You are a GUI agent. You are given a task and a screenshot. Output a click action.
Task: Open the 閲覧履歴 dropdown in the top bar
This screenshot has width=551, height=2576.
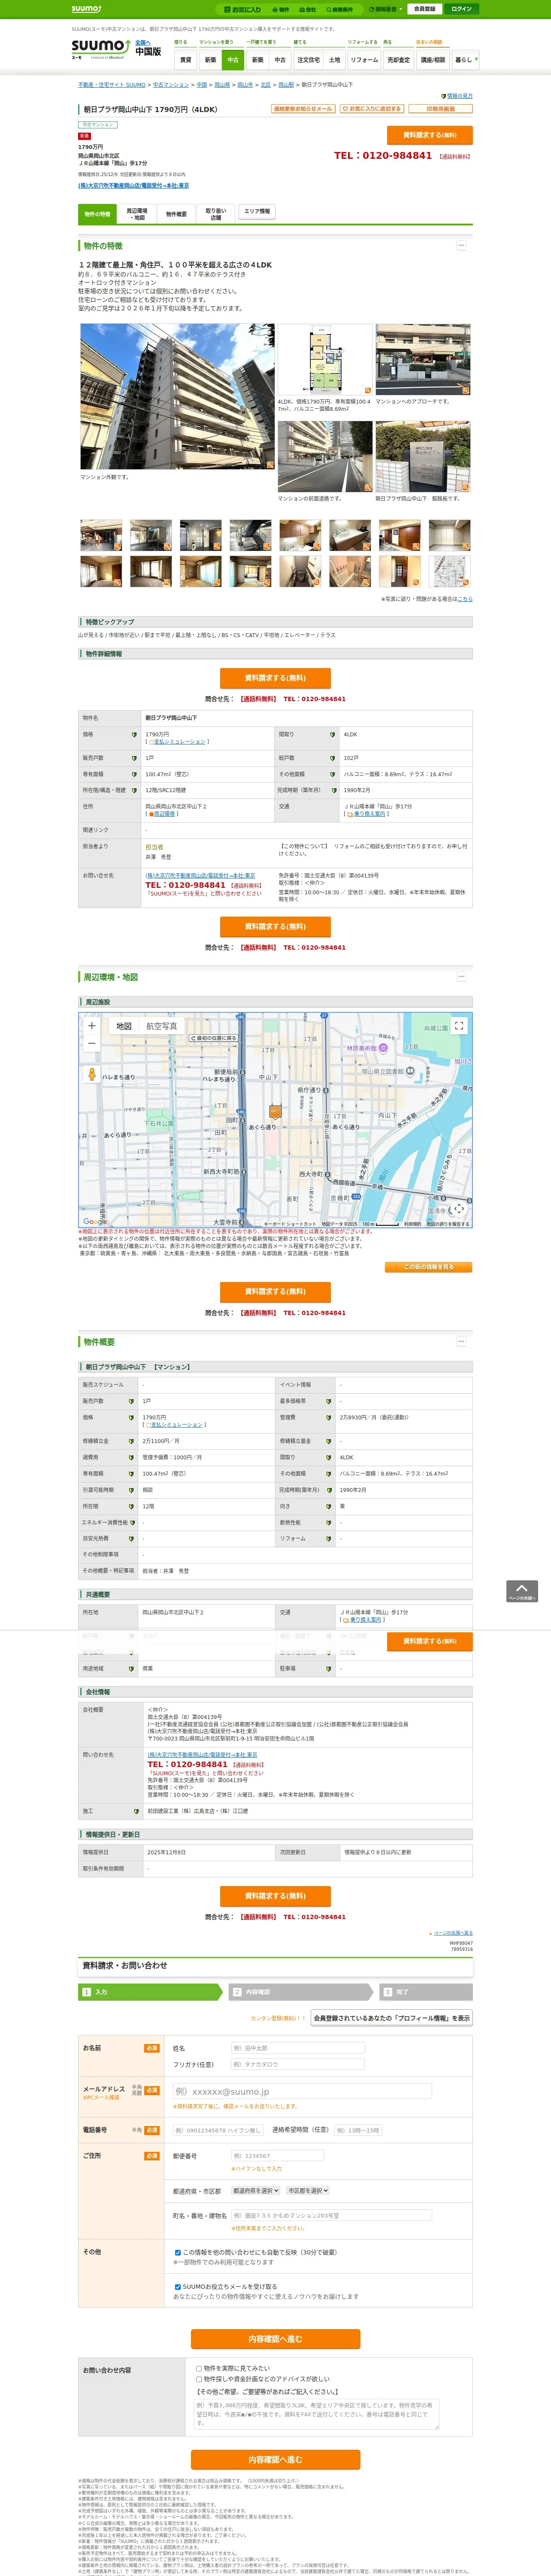pyautogui.click(x=386, y=9)
